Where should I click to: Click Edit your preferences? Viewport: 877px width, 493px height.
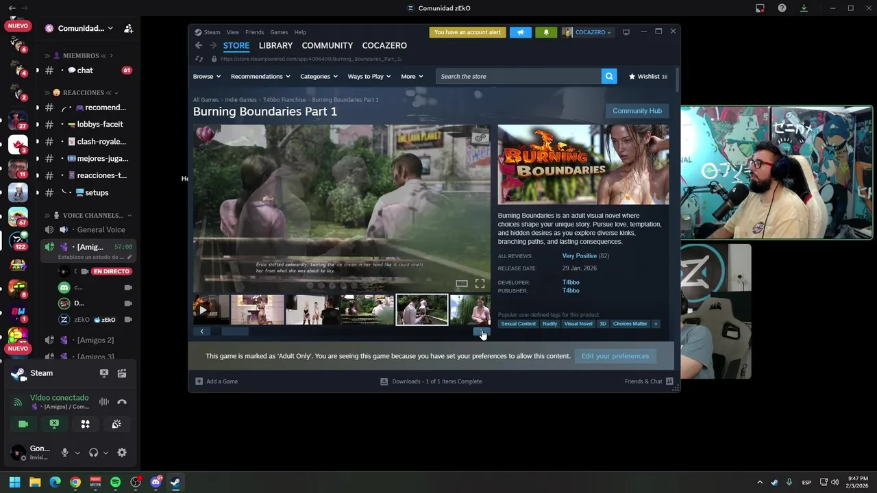point(615,356)
